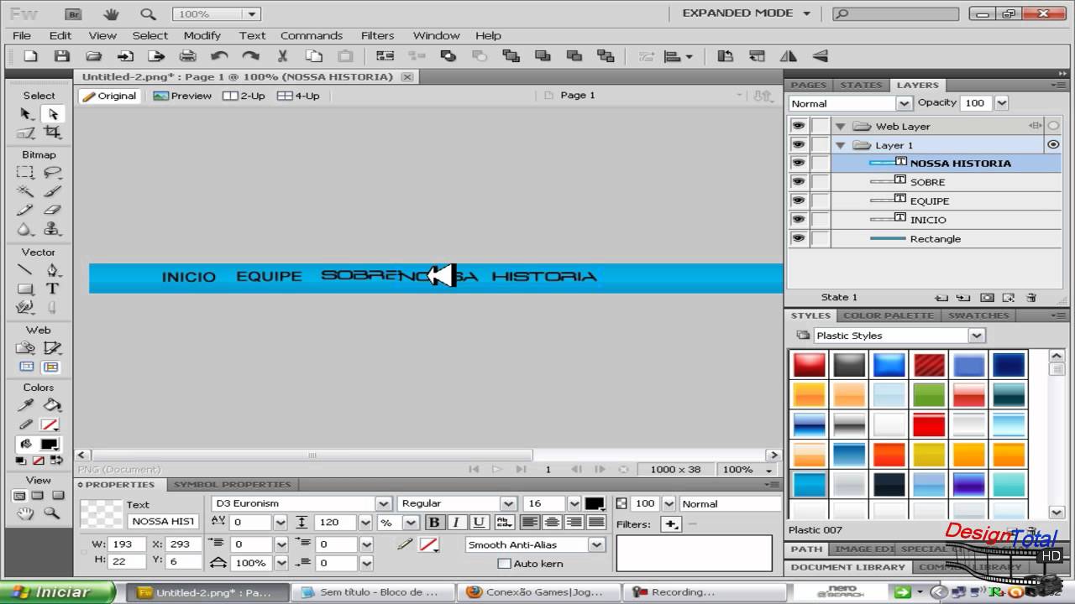
Task: Switch to the STATES tab
Action: coord(861,85)
